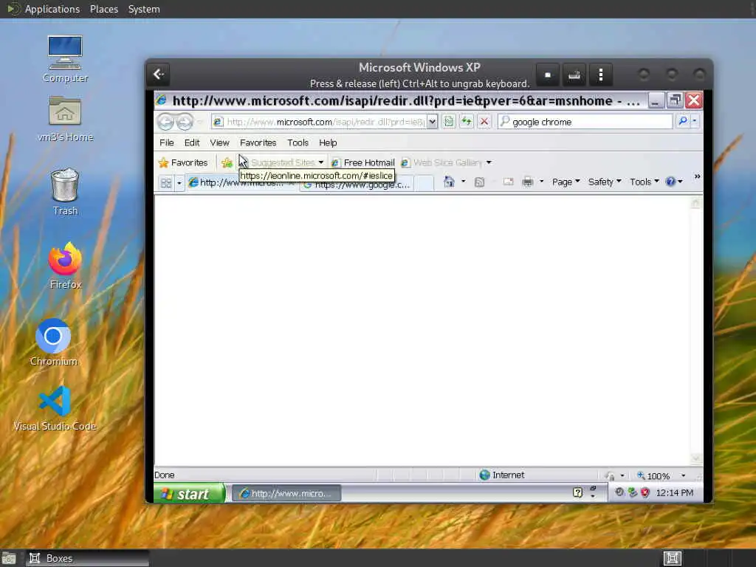Open the Page command dropdown
The image size is (756, 567).
pyautogui.click(x=566, y=182)
